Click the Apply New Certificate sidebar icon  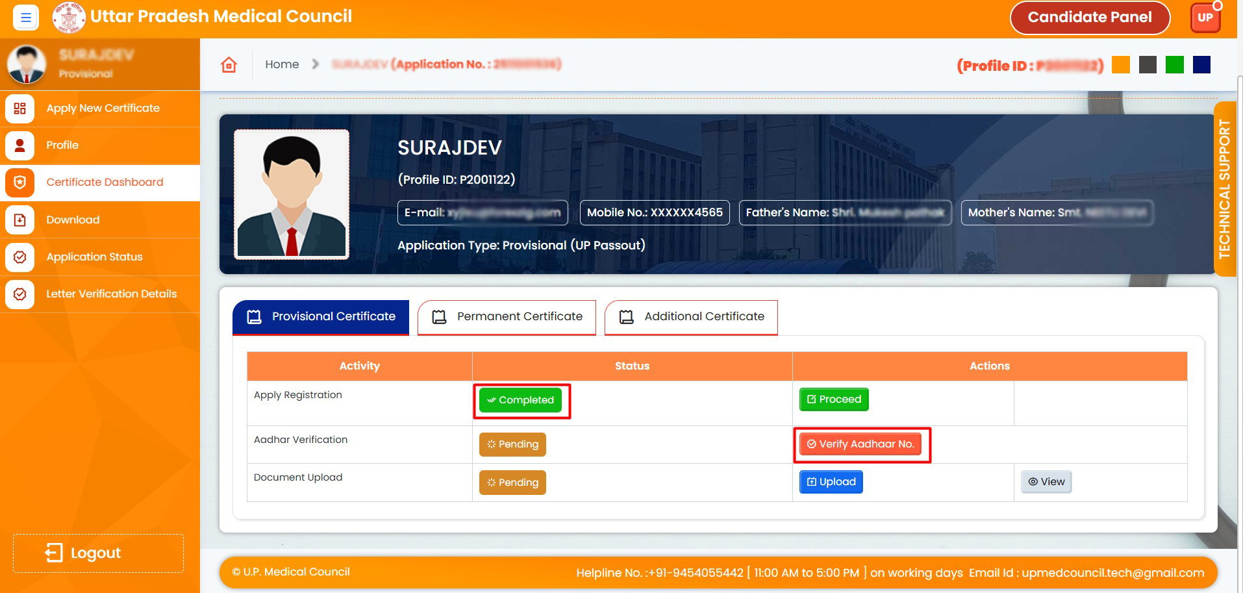tap(20, 108)
